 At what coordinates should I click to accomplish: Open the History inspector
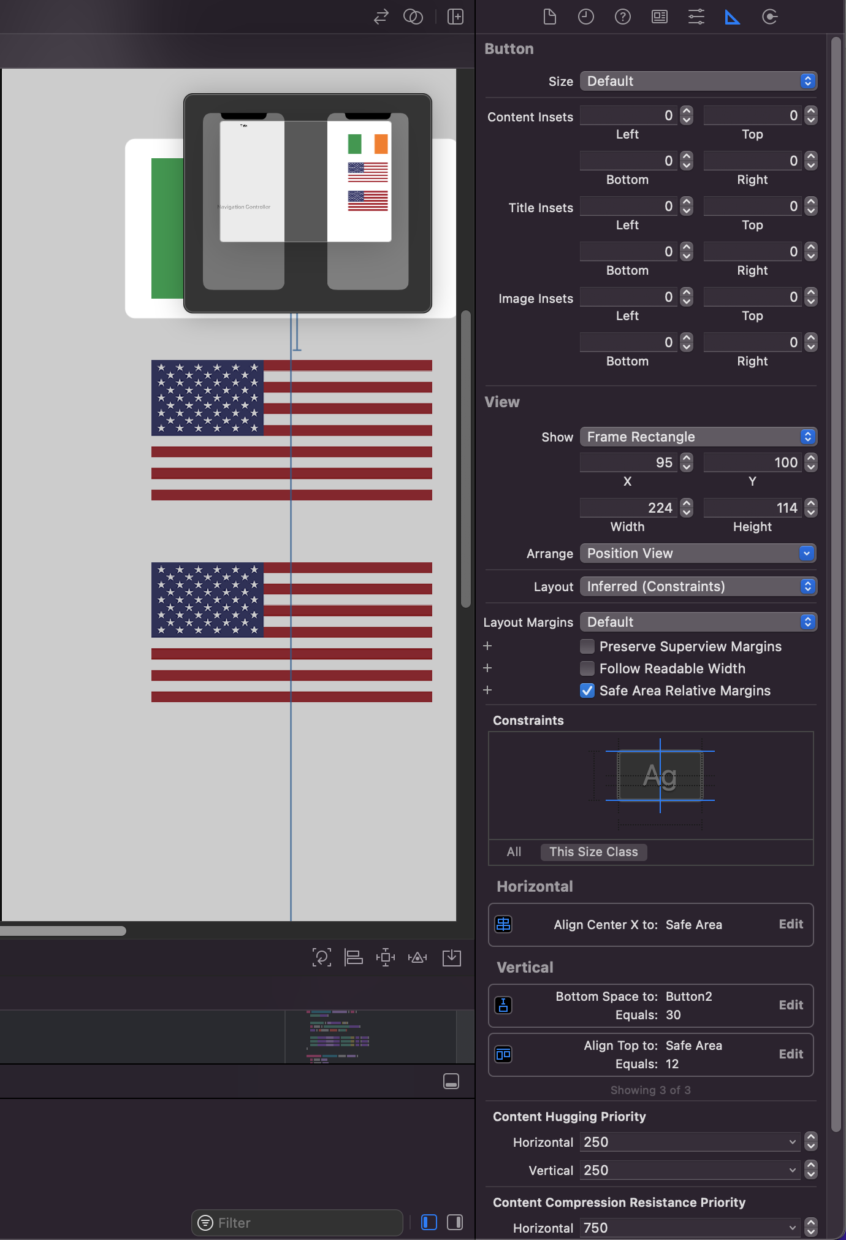click(x=586, y=17)
